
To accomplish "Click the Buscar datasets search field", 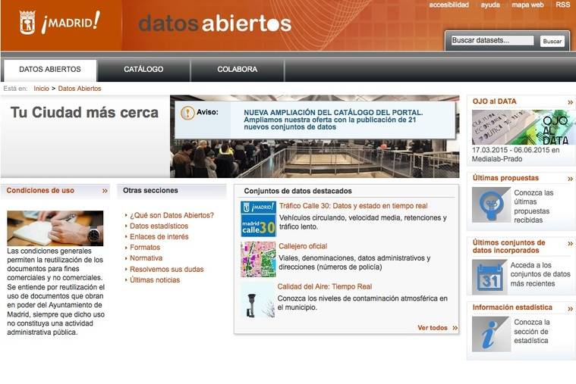I will click(x=492, y=41).
